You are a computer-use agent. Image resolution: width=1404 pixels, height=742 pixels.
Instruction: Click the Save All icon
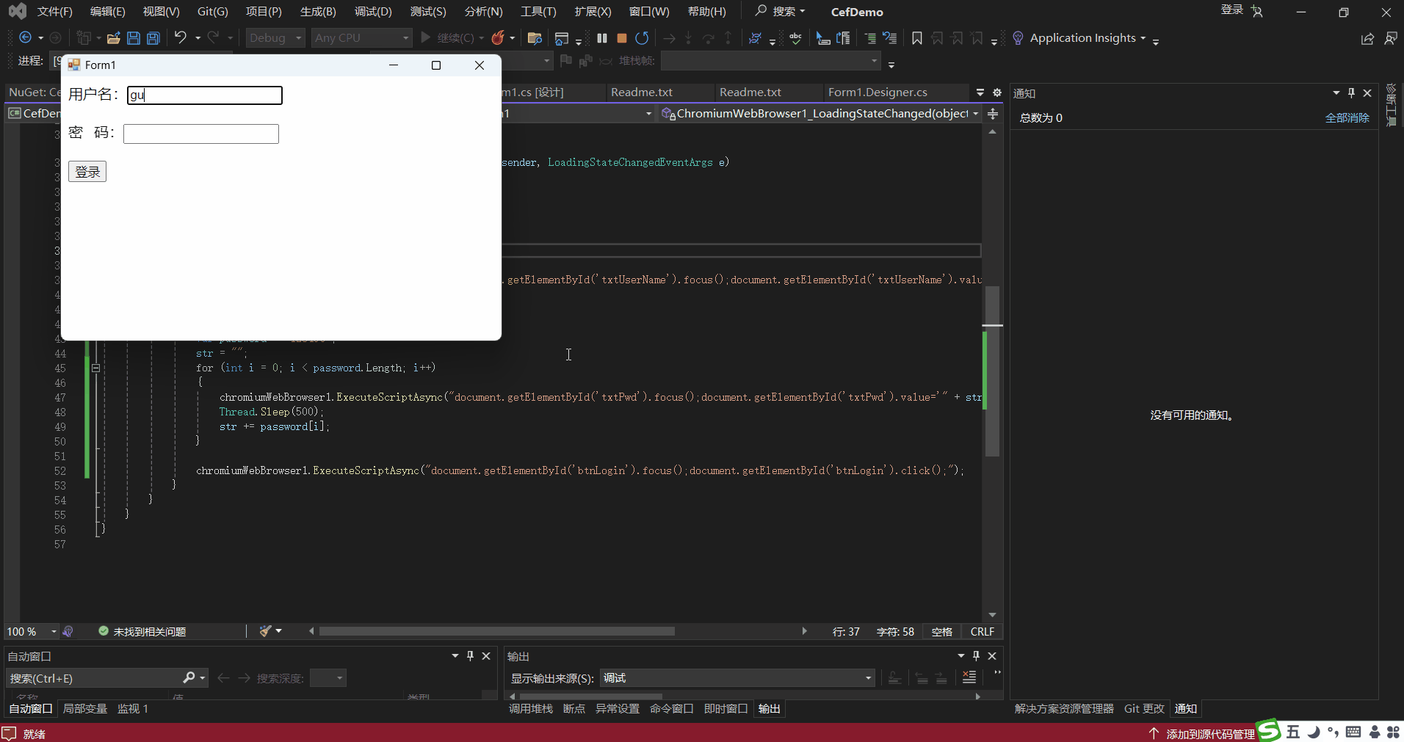153,37
